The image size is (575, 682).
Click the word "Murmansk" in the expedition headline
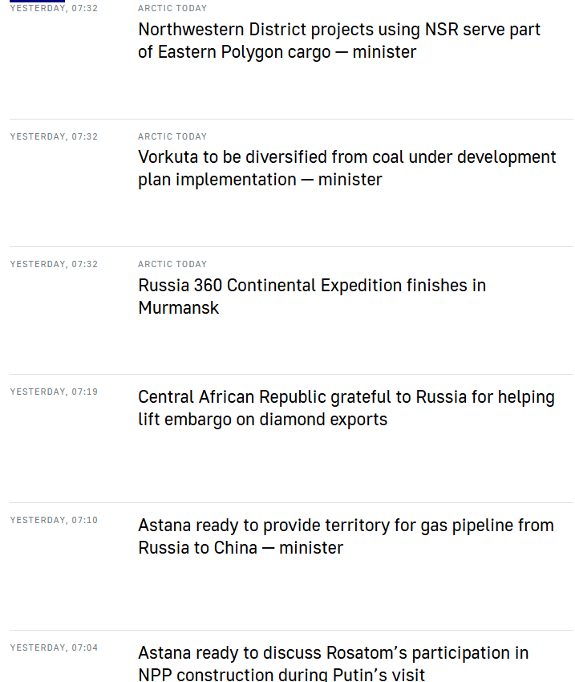(178, 308)
